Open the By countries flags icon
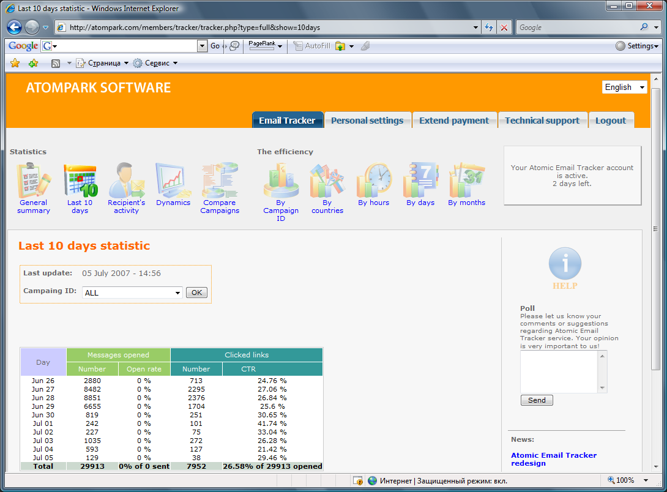 (327, 181)
